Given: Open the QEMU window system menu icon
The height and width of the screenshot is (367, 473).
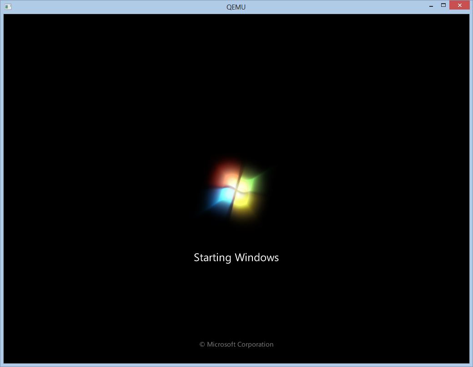Looking at the screenshot, I should click(8, 7).
